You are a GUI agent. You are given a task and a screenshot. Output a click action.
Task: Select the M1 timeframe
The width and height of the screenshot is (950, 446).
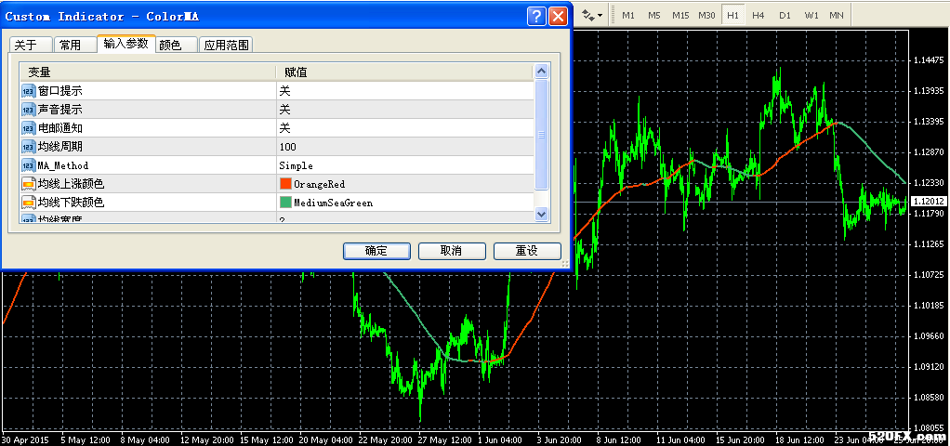click(628, 15)
